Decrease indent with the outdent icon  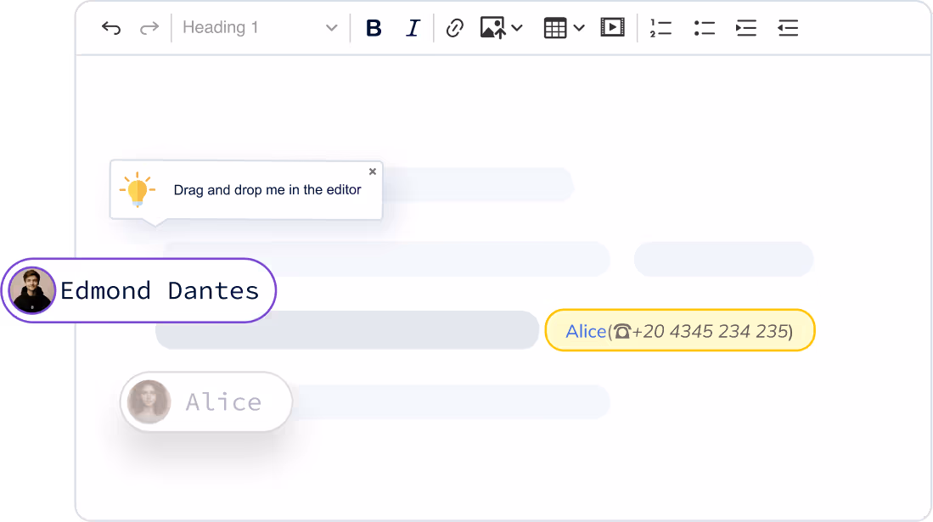point(788,28)
